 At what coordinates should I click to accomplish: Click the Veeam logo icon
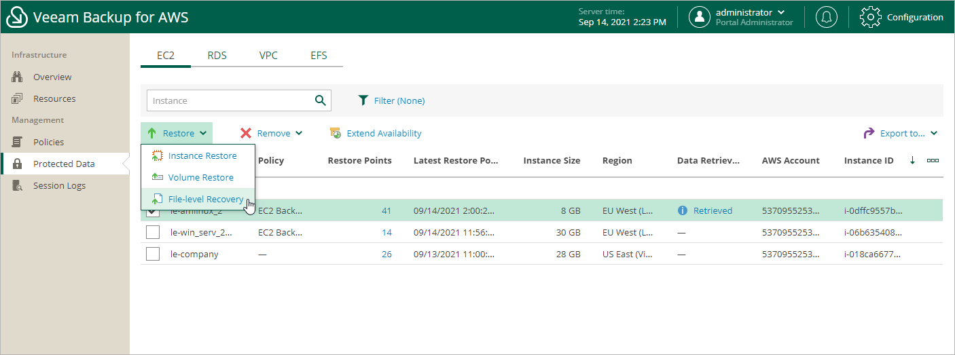click(18, 18)
